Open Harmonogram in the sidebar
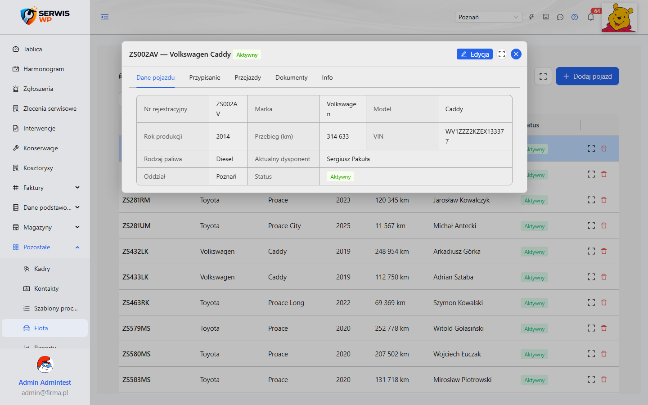The image size is (648, 405). [45, 69]
